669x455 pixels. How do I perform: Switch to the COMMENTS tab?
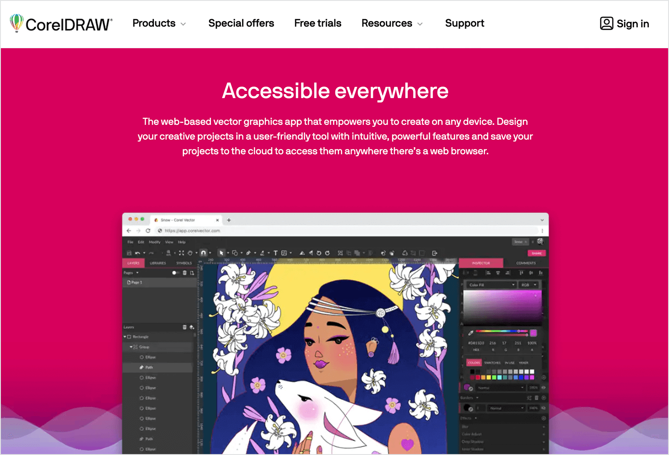click(526, 263)
